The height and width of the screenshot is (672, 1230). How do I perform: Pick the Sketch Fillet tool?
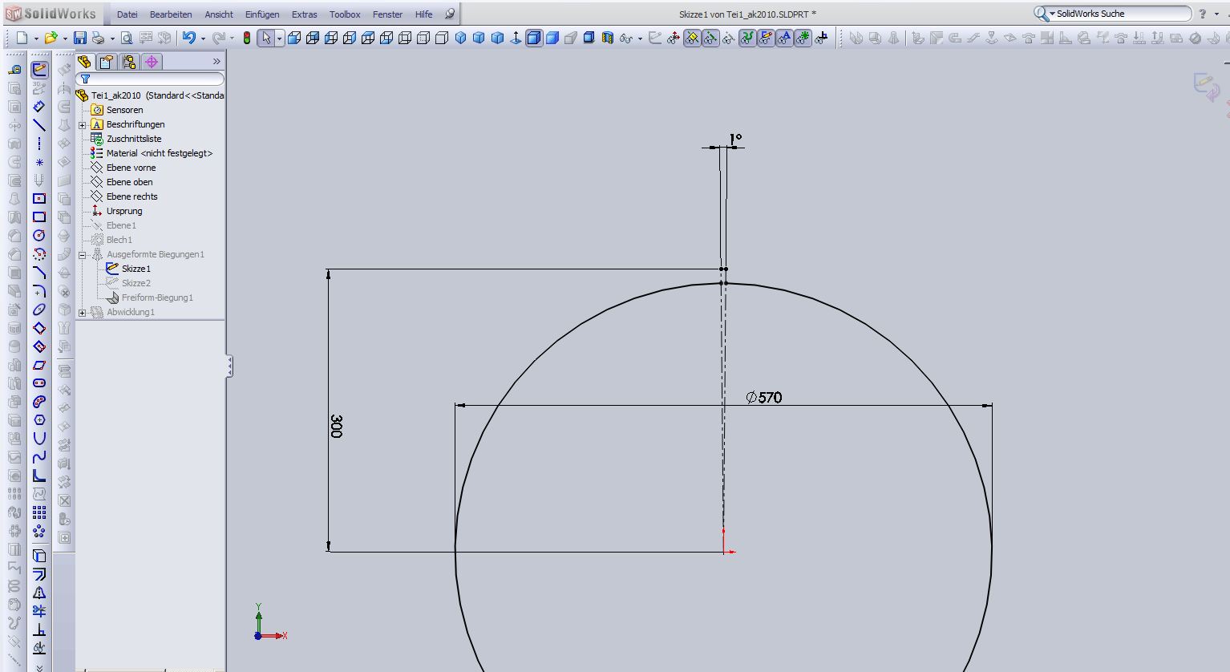(x=39, y=291)
